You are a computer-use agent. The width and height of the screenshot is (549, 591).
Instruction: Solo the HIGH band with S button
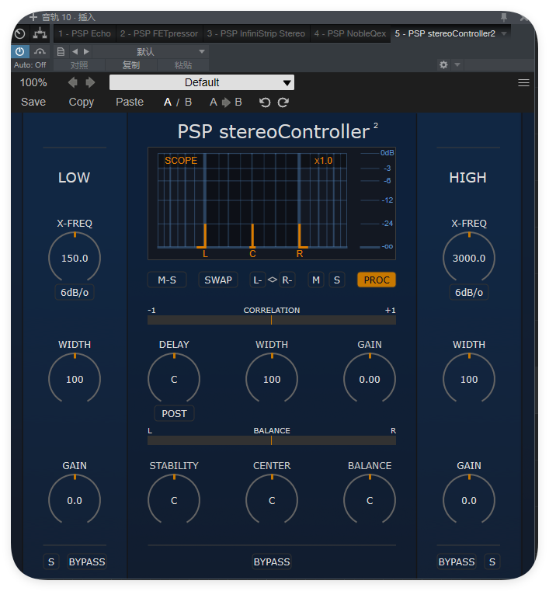click(492, 562)
